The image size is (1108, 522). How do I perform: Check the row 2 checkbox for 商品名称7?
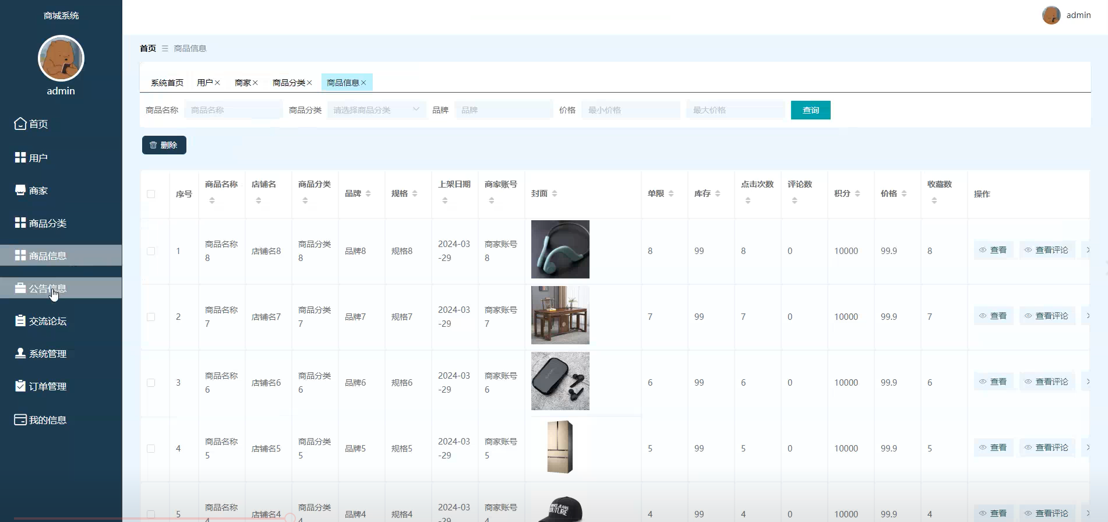[x=151, y=317]
